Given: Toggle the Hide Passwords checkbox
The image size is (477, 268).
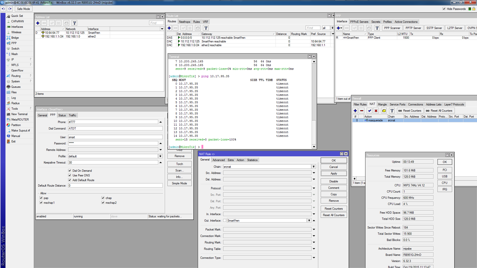Looking at the screenshot, I should [444, 9].
